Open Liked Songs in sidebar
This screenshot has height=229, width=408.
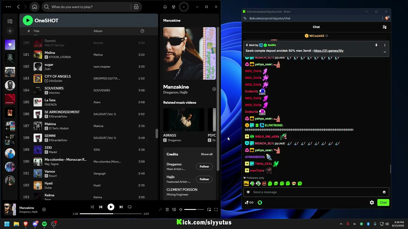click(x=10, y=45)
